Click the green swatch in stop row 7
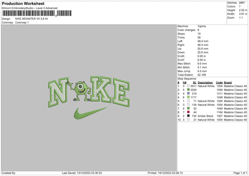 pyautogui.click(x=188, y=108)
